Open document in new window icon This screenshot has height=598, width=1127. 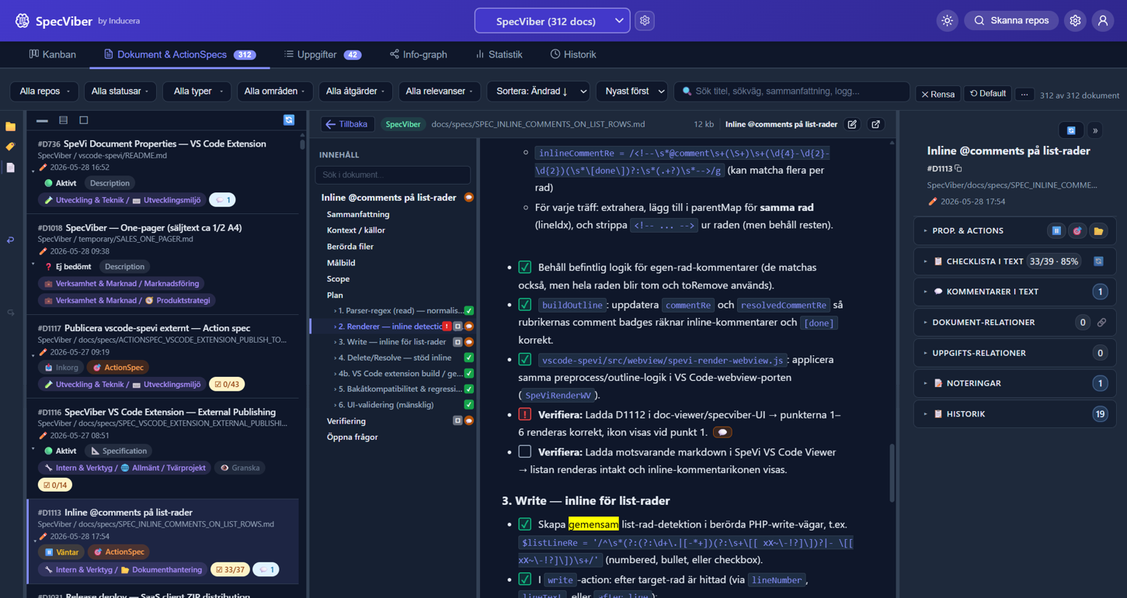[875, 124]
